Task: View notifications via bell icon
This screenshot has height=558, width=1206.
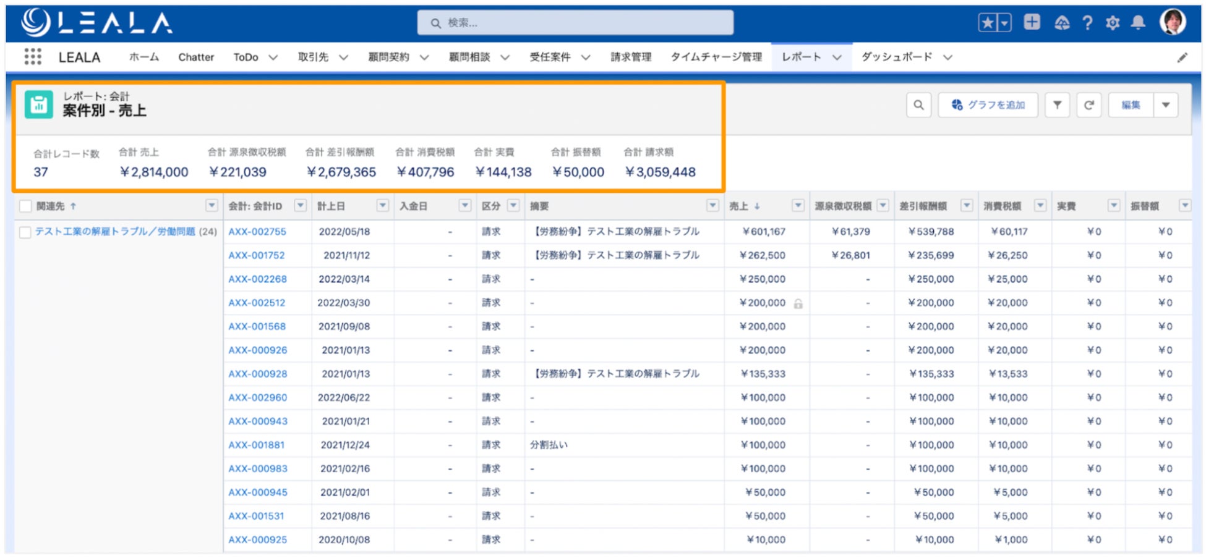Action: point(1137,23)
